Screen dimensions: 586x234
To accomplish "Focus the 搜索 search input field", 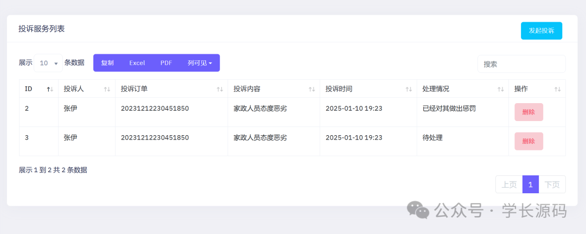I will [521, 64].
